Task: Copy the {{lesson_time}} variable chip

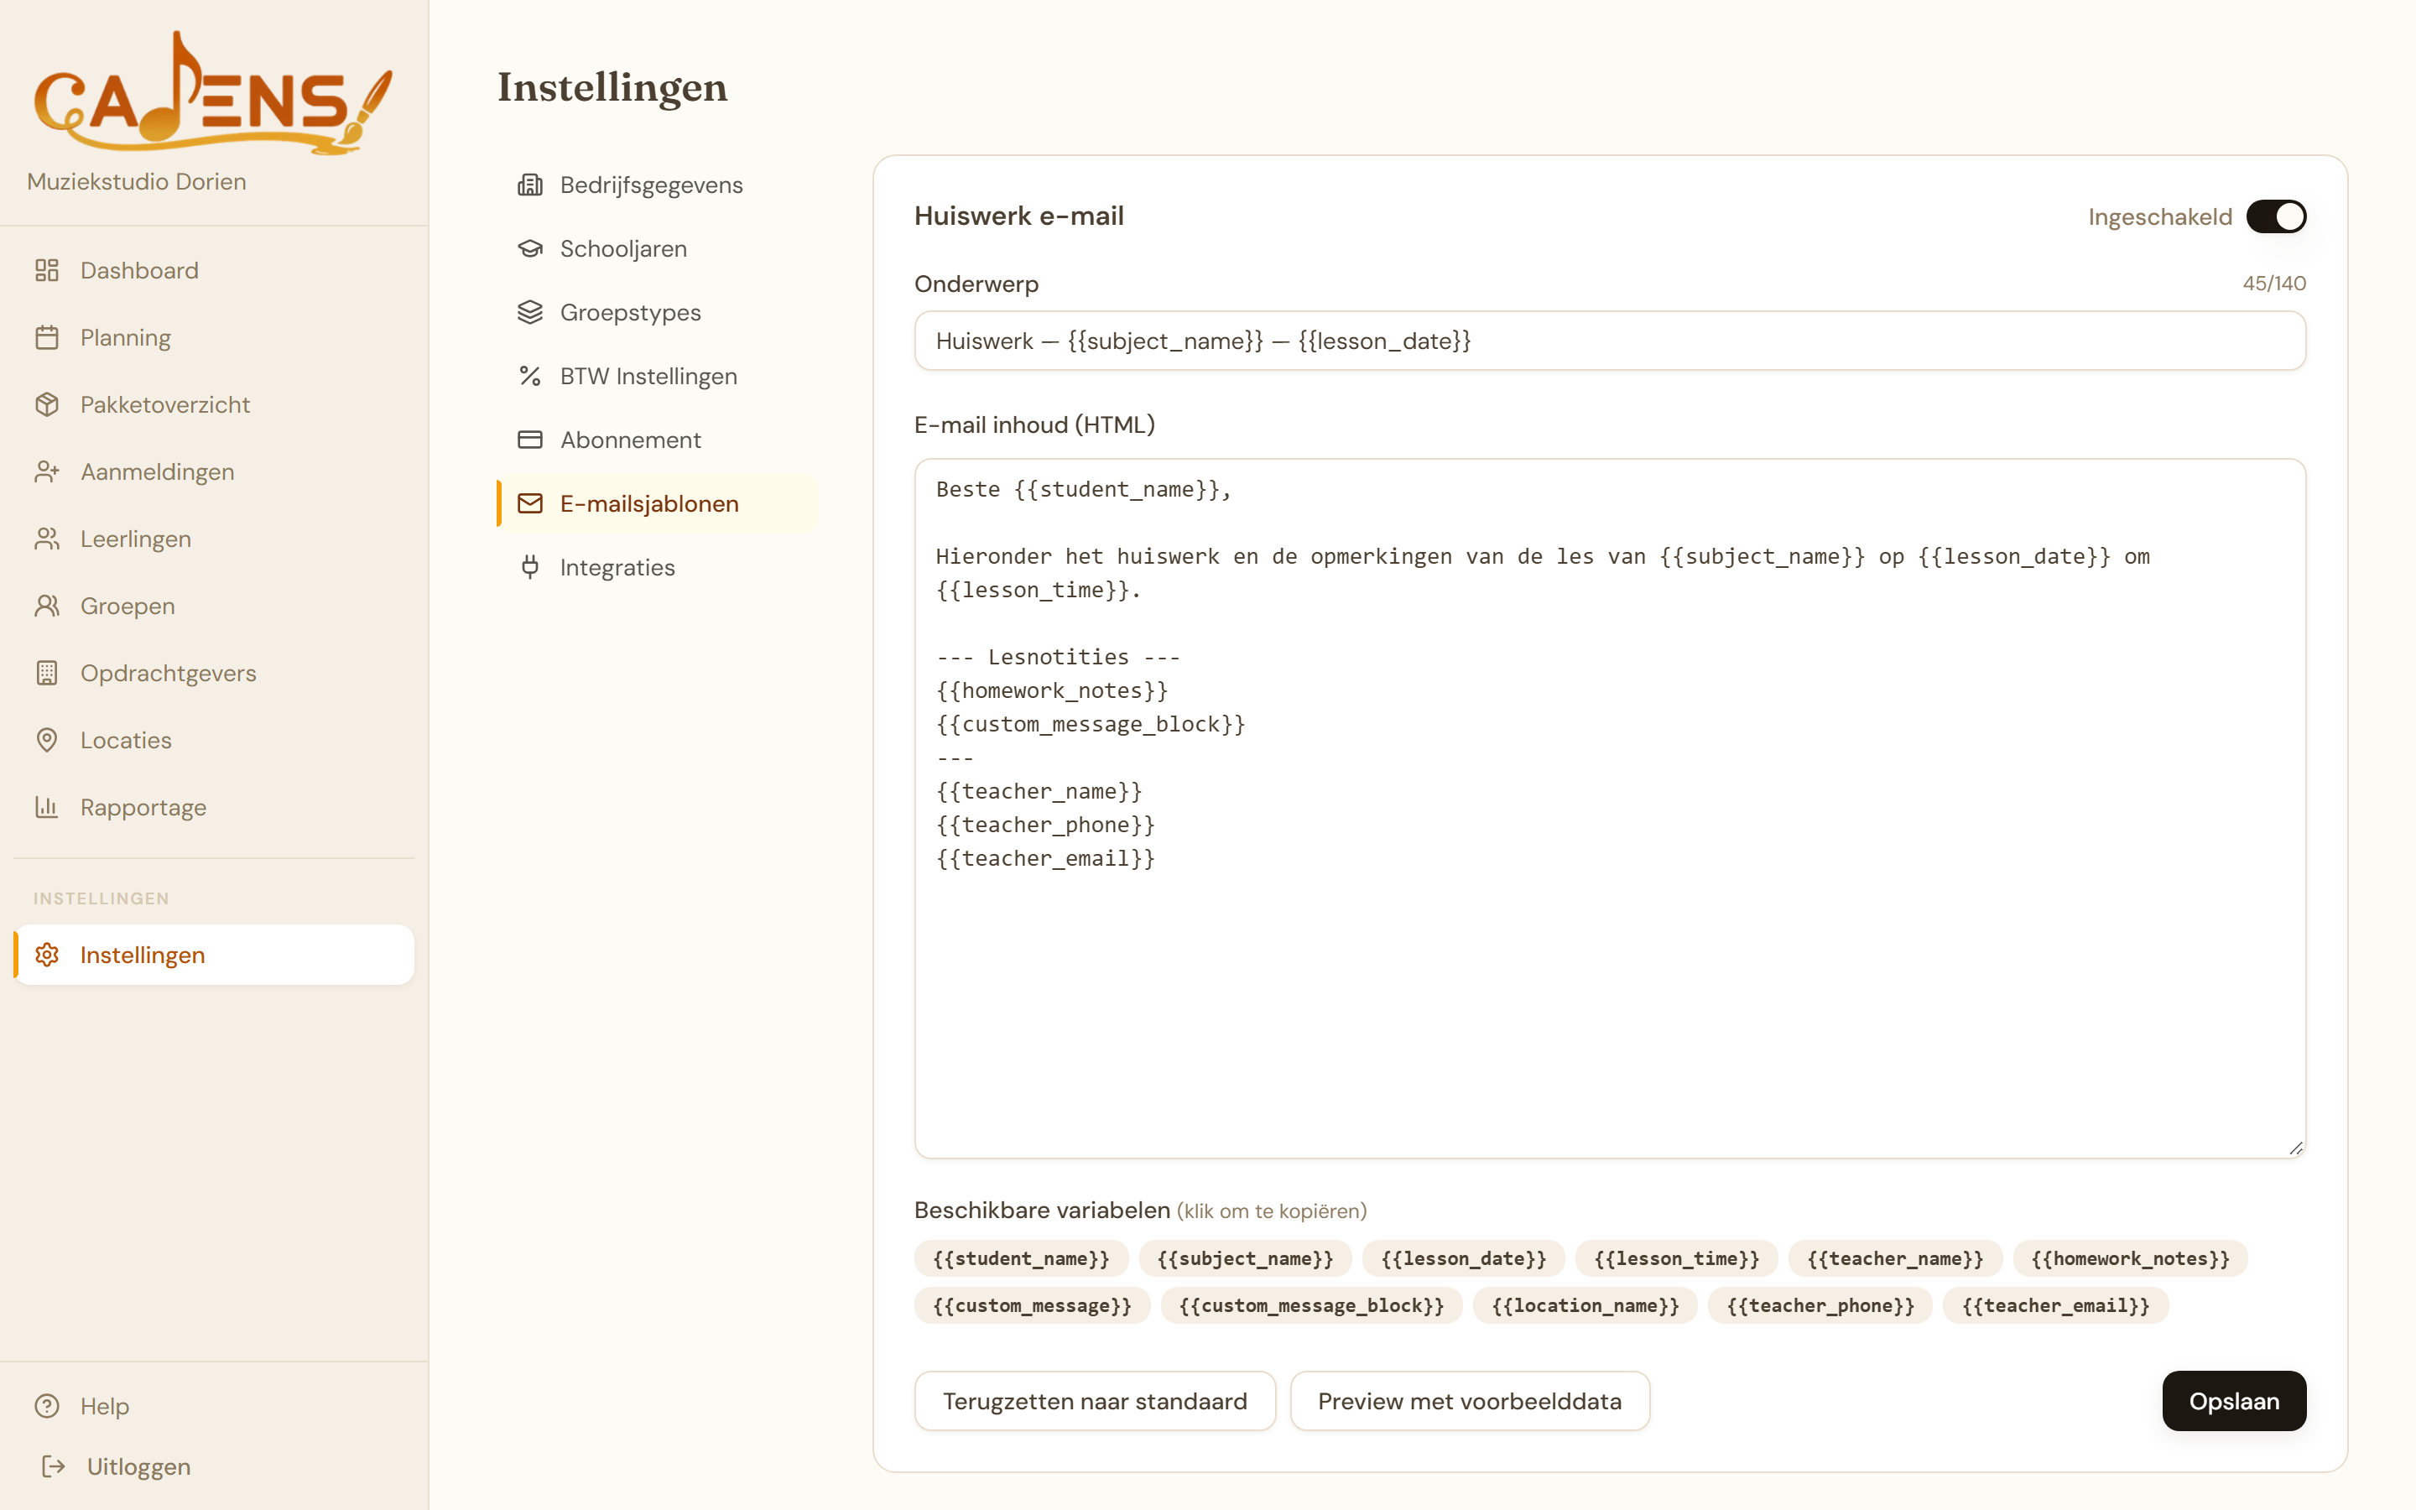Action: tap(1676, 1258)
